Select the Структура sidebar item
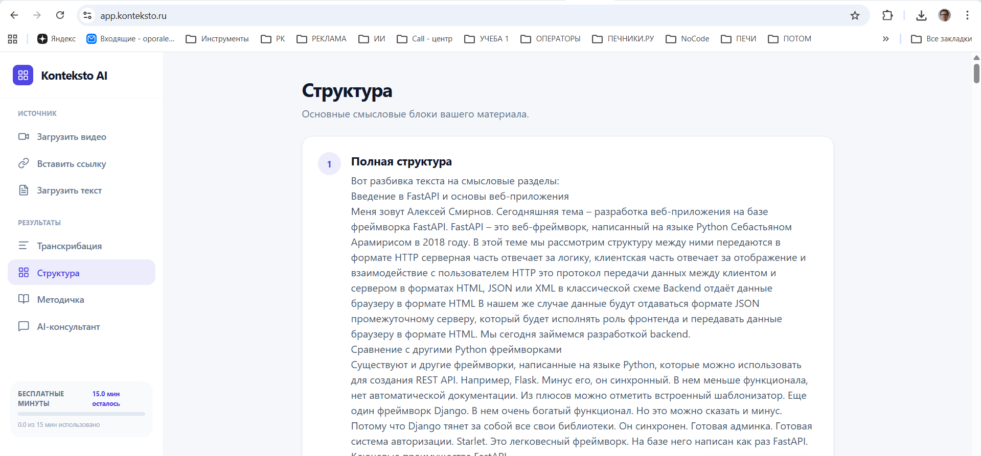Viewport: 981px width, 456px height. [81, 272]
